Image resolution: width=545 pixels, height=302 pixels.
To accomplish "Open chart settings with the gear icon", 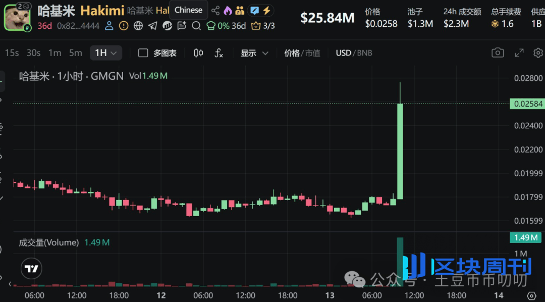I will pos(537,53).
